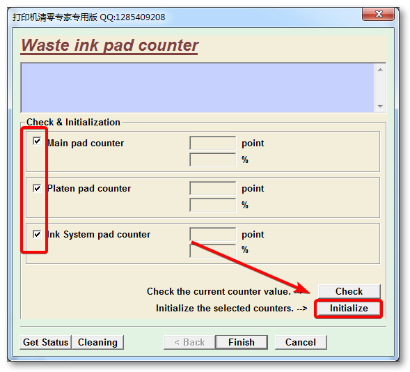Click the Main pad counter percent field

pyautogui.click(x=213, y=160)
